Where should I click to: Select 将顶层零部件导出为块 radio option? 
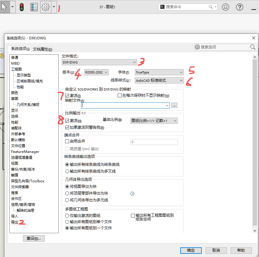[x=67, y=193]
